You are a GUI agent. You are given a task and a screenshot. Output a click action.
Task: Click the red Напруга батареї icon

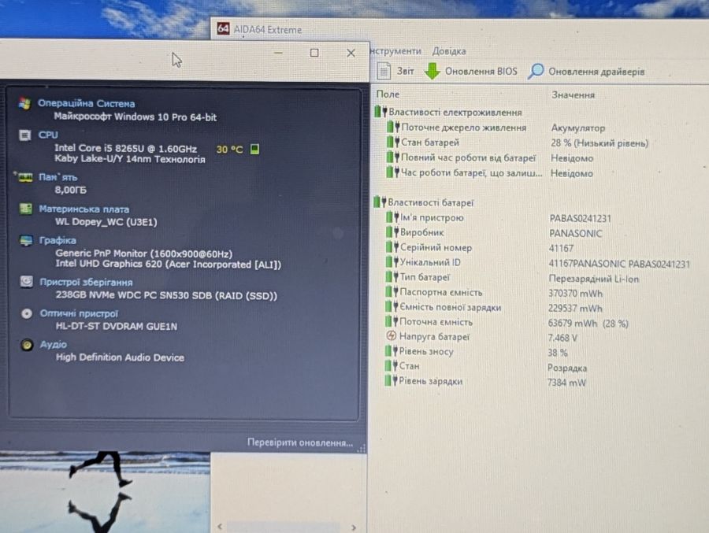tap(392, 336)
